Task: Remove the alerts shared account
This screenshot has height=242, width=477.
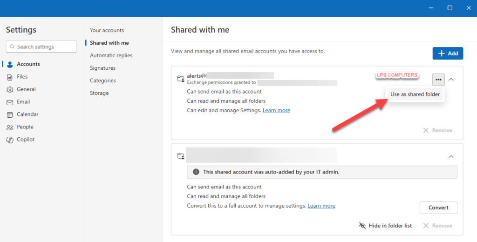Action: (437, 130)
